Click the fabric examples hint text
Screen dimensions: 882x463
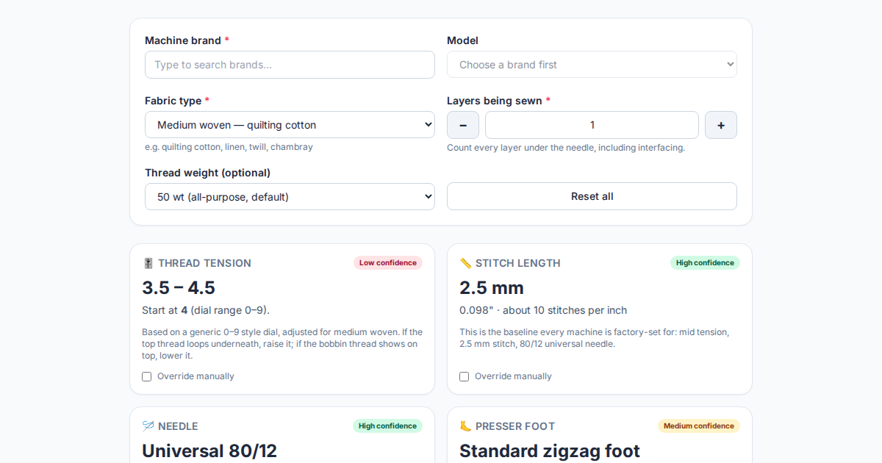pyautogui.click(x=229, y=147)
